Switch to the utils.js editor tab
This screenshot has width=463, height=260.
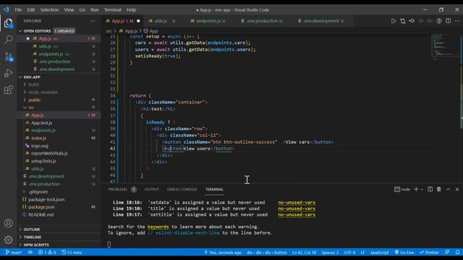(161, 21)
